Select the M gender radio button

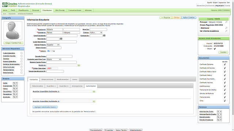[x=52, y=51]
